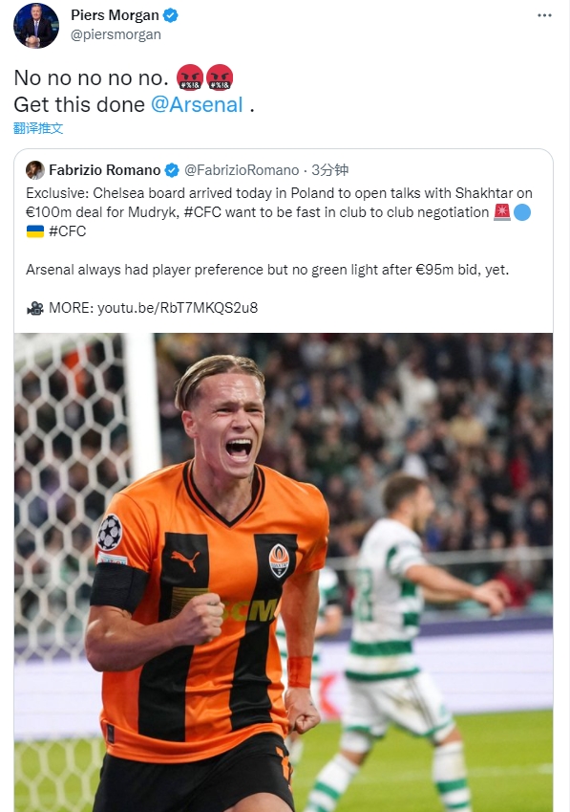The height and width of the screenshot is (812, 570).
Task: Click the Ukraine flag emoji
Action: [x=35, y=230]
